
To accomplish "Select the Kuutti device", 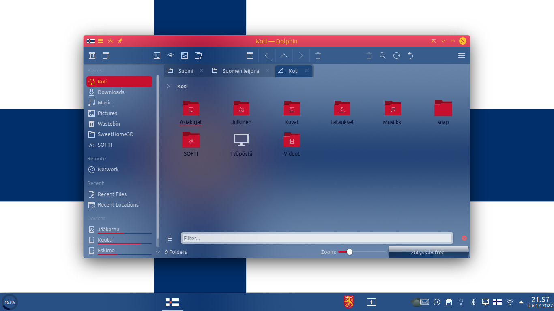I will point(119,240).
